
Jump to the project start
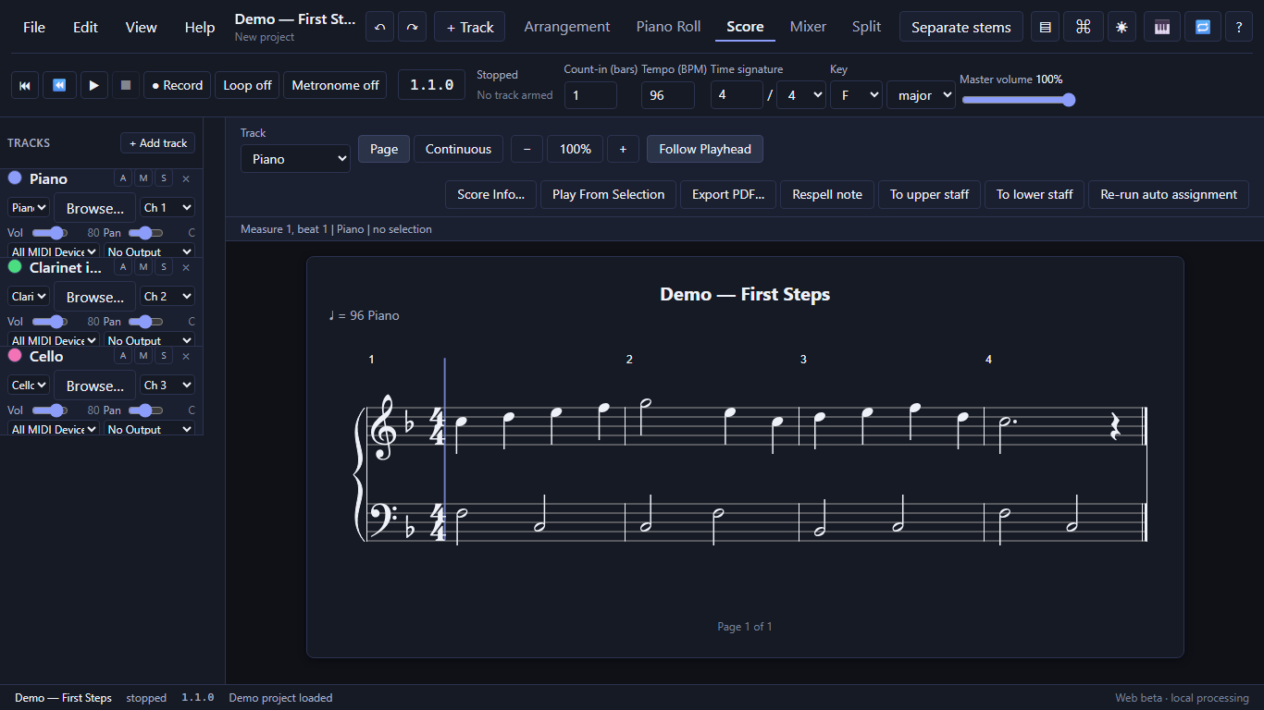(x=25, y=85)
